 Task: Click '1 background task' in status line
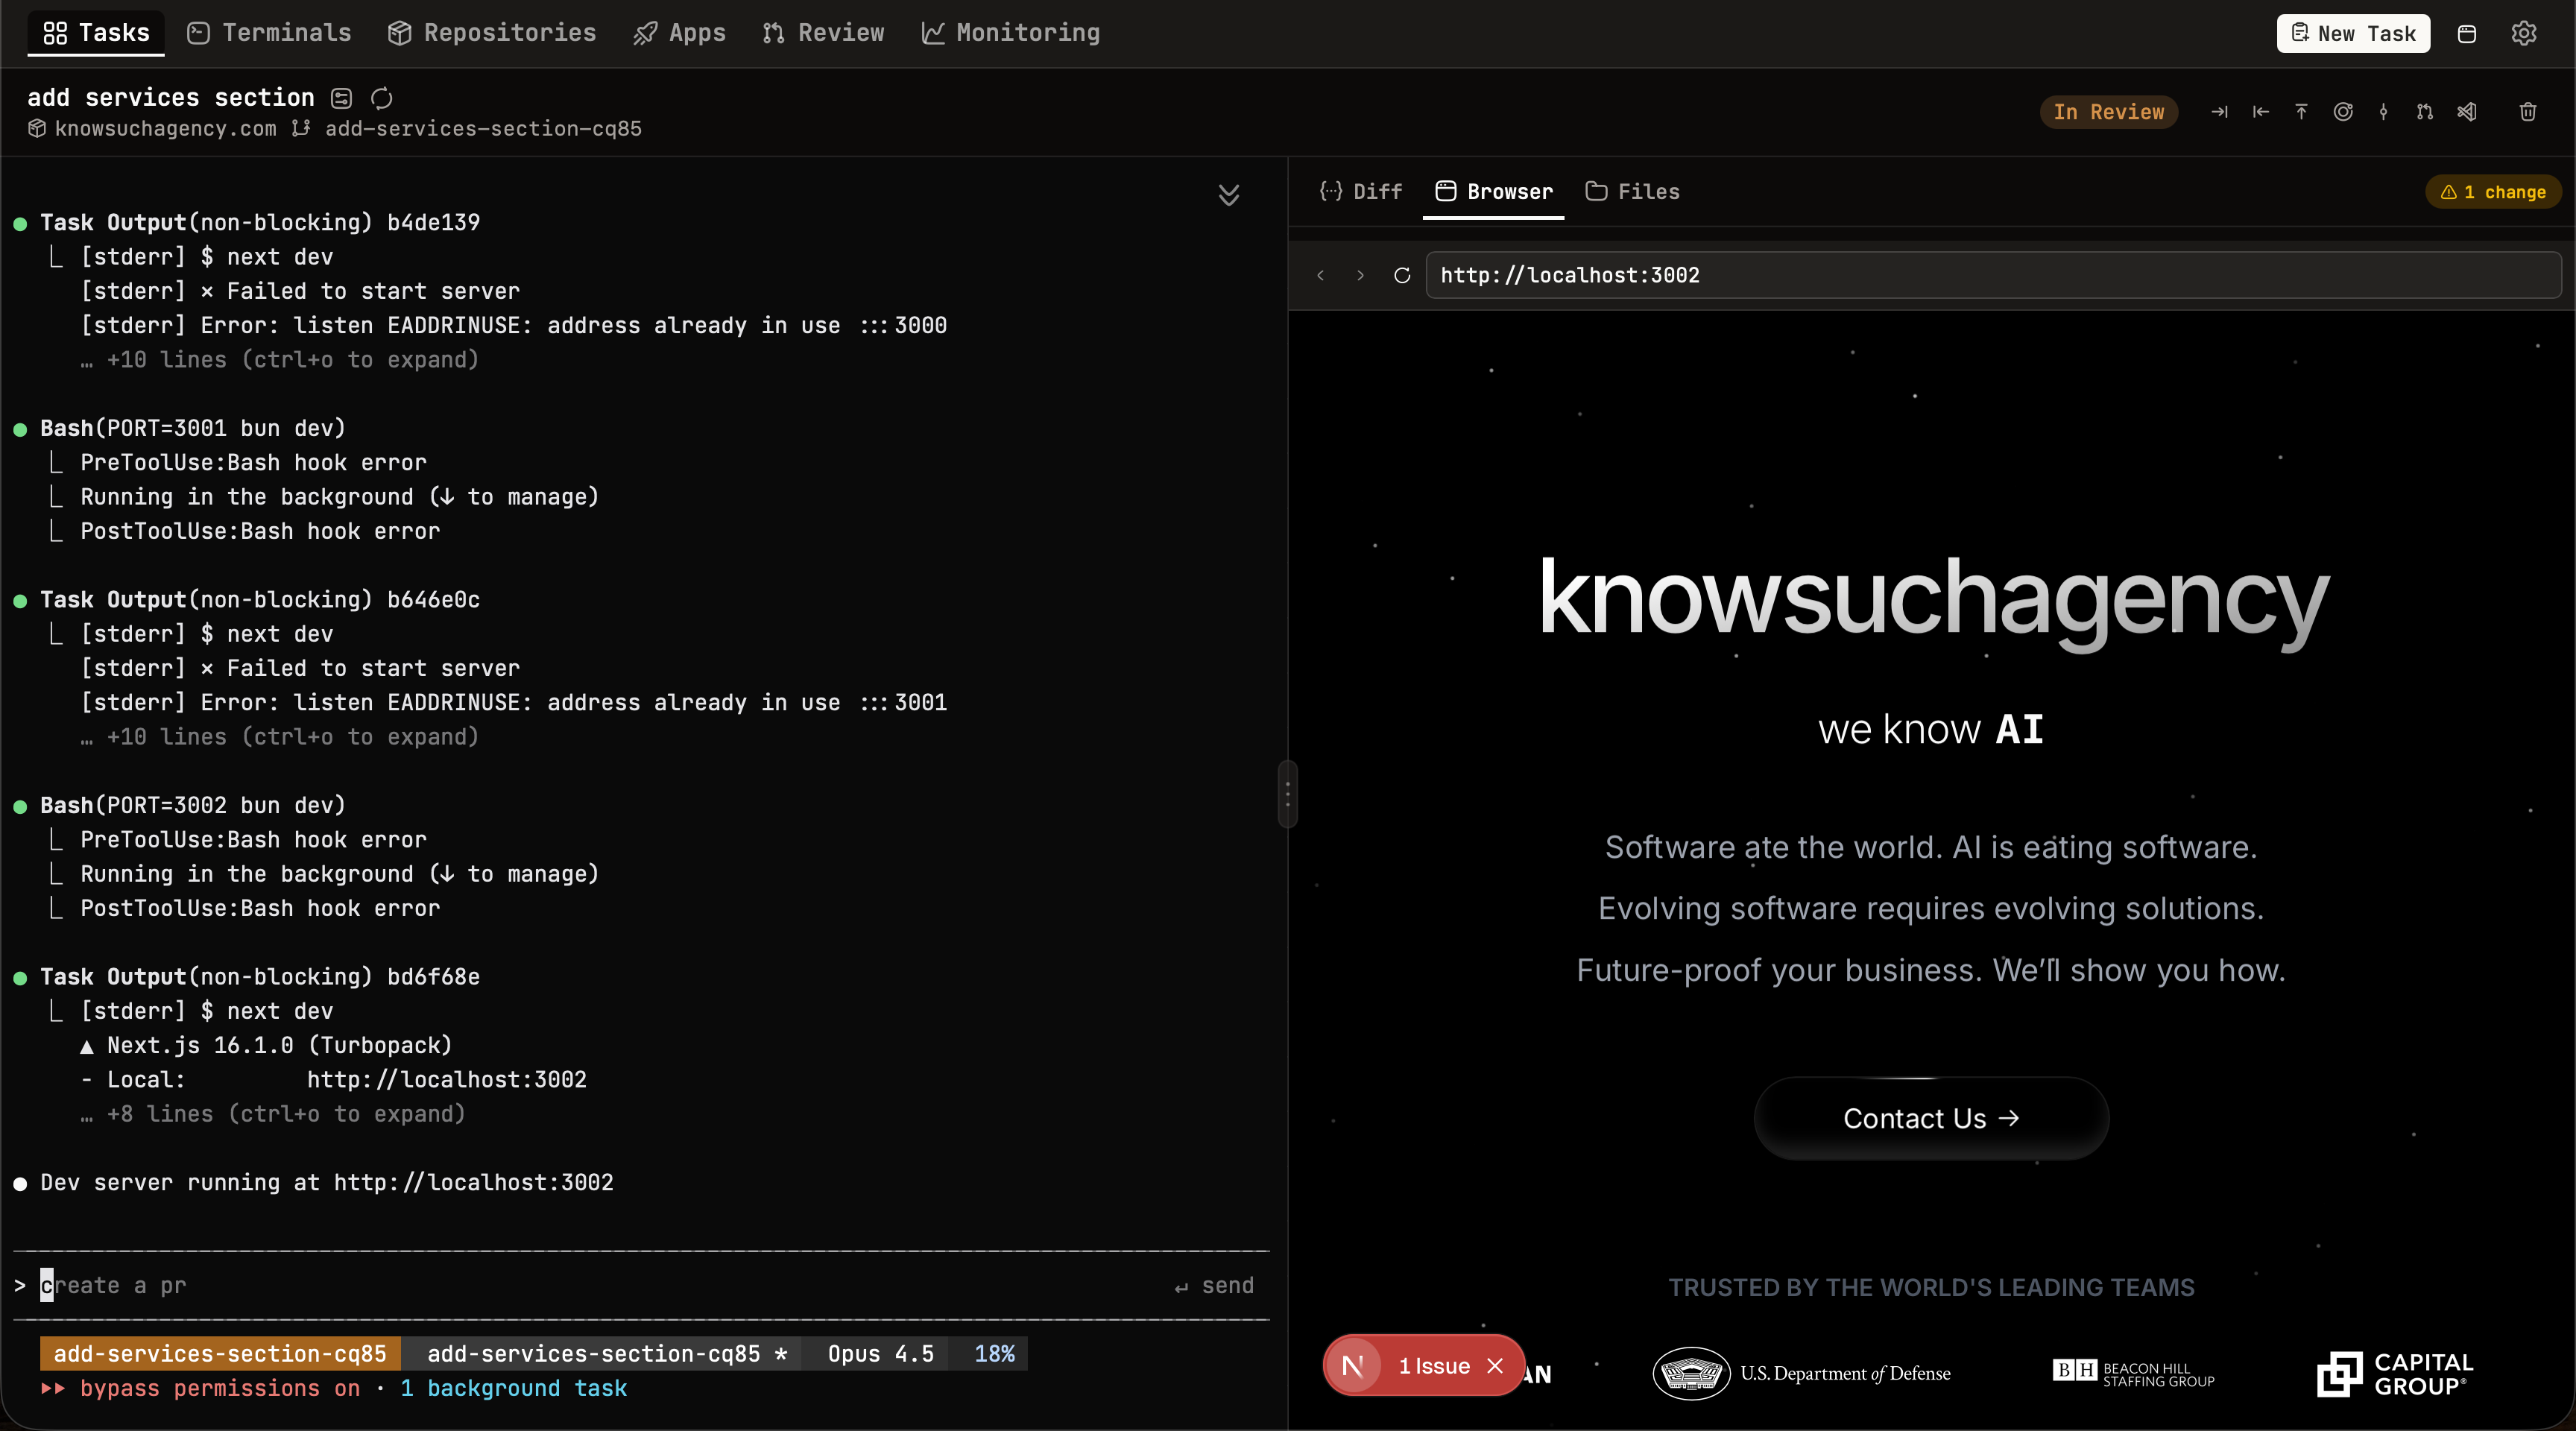click(514, 1388)
